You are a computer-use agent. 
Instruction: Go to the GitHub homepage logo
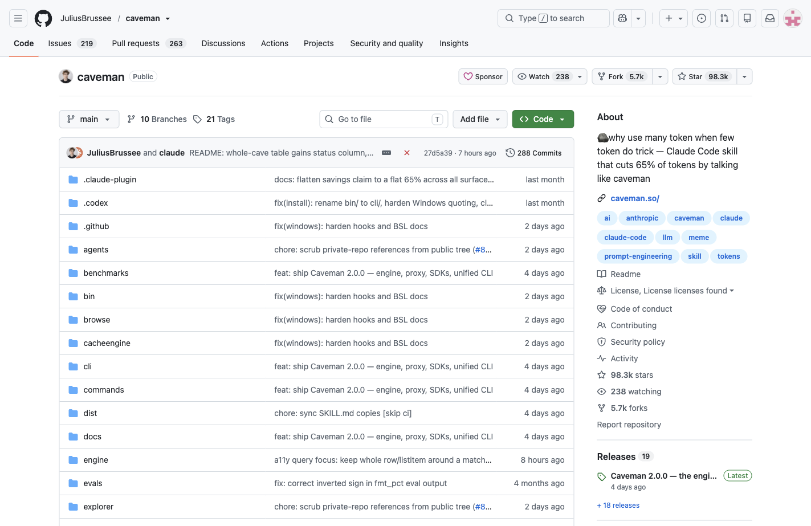click(x=43, y=18)
